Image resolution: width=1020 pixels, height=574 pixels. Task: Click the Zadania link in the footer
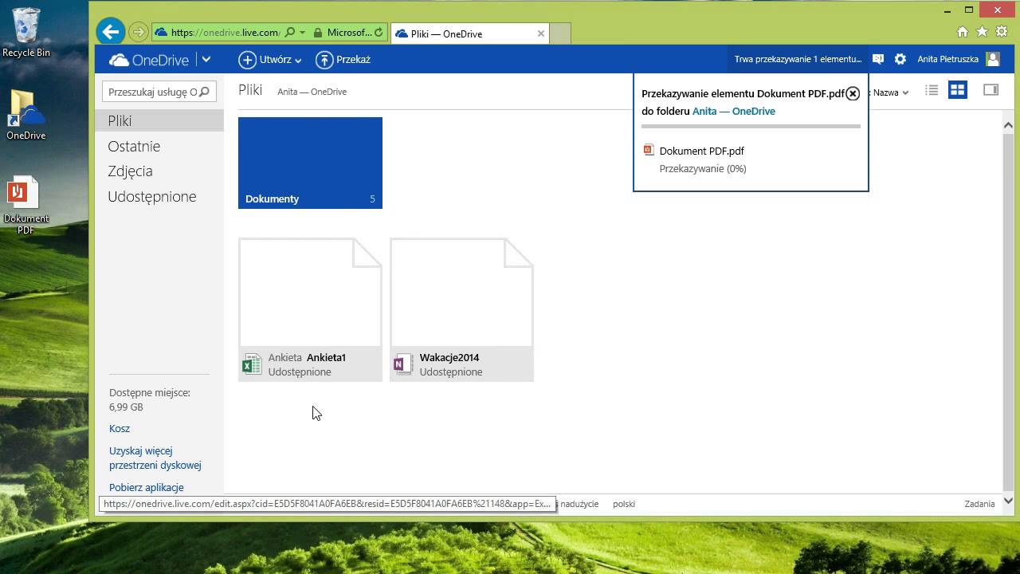coord(979,504)
